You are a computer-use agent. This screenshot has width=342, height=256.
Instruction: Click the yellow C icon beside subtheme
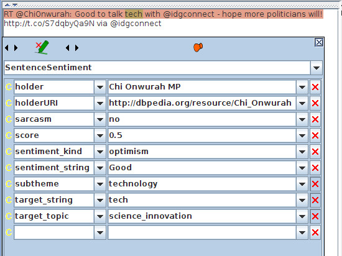pos(9,184)
